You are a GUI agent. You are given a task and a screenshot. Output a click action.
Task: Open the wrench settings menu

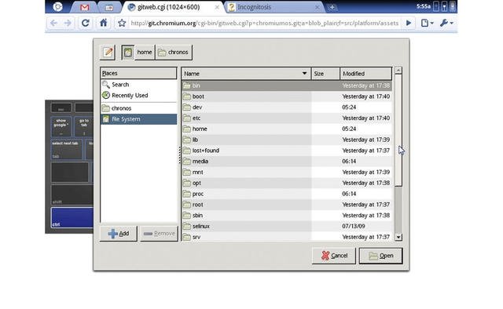(x=446, y=23)
